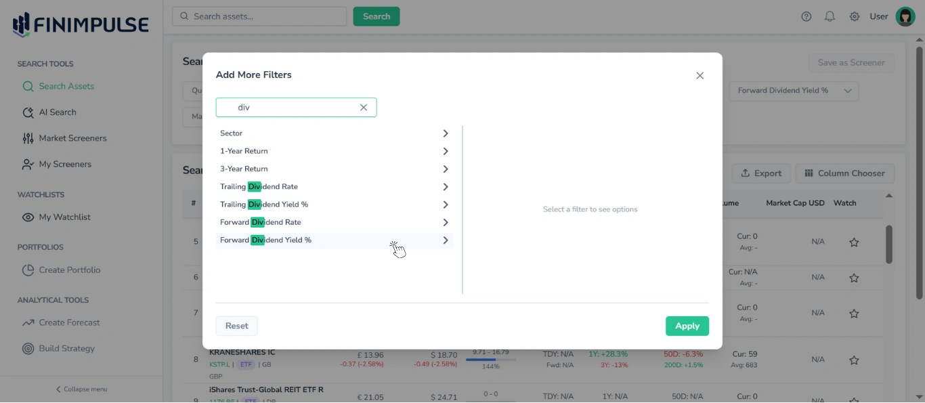This screenshot has height=403, width=925.
Task: Reset the filter selections
Action: click(x=236, y=326)
